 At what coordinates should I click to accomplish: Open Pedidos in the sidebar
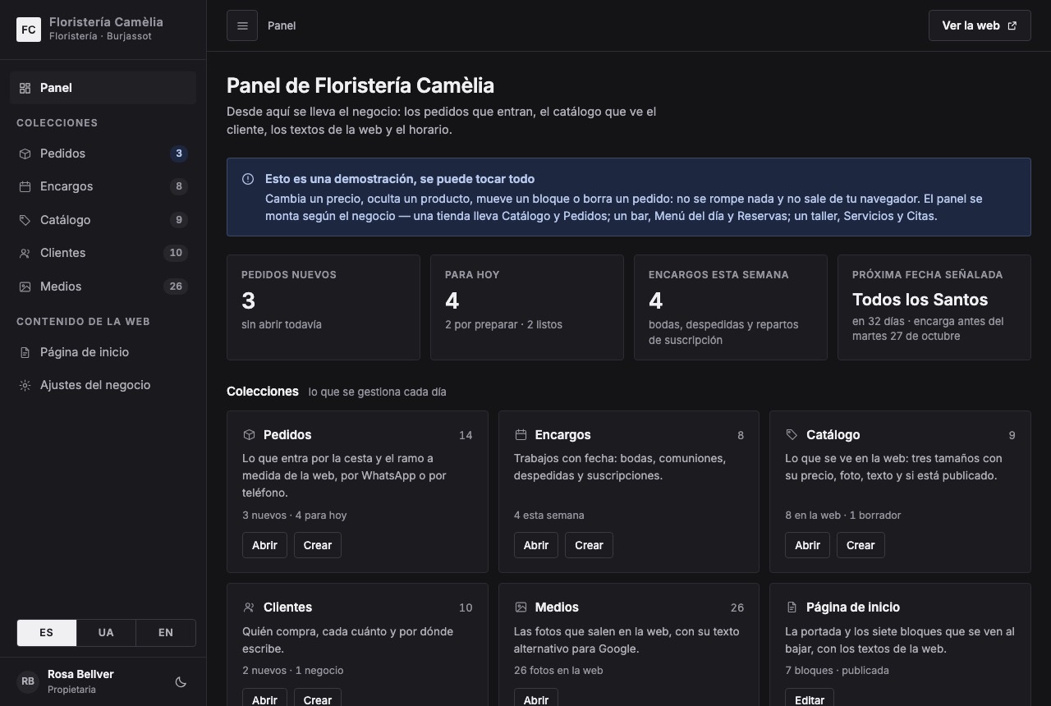[x=103, y=154]
